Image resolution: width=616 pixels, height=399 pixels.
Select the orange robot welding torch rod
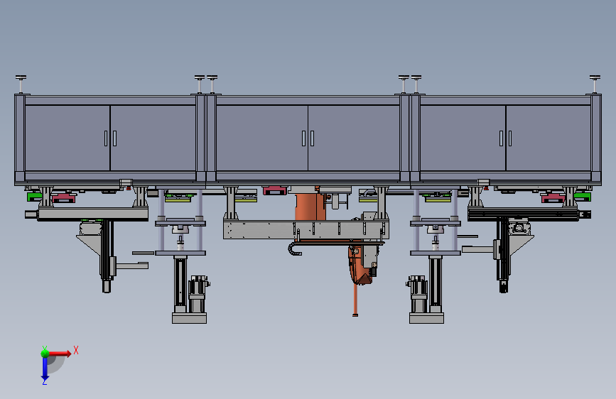355,300
